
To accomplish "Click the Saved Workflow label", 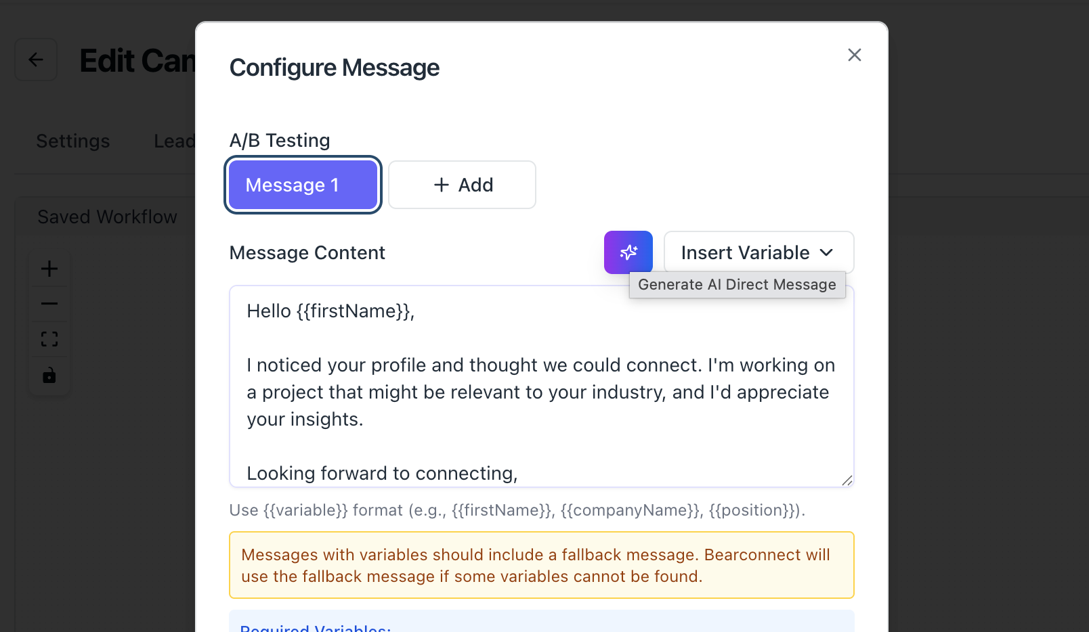I will click(107, 217).
